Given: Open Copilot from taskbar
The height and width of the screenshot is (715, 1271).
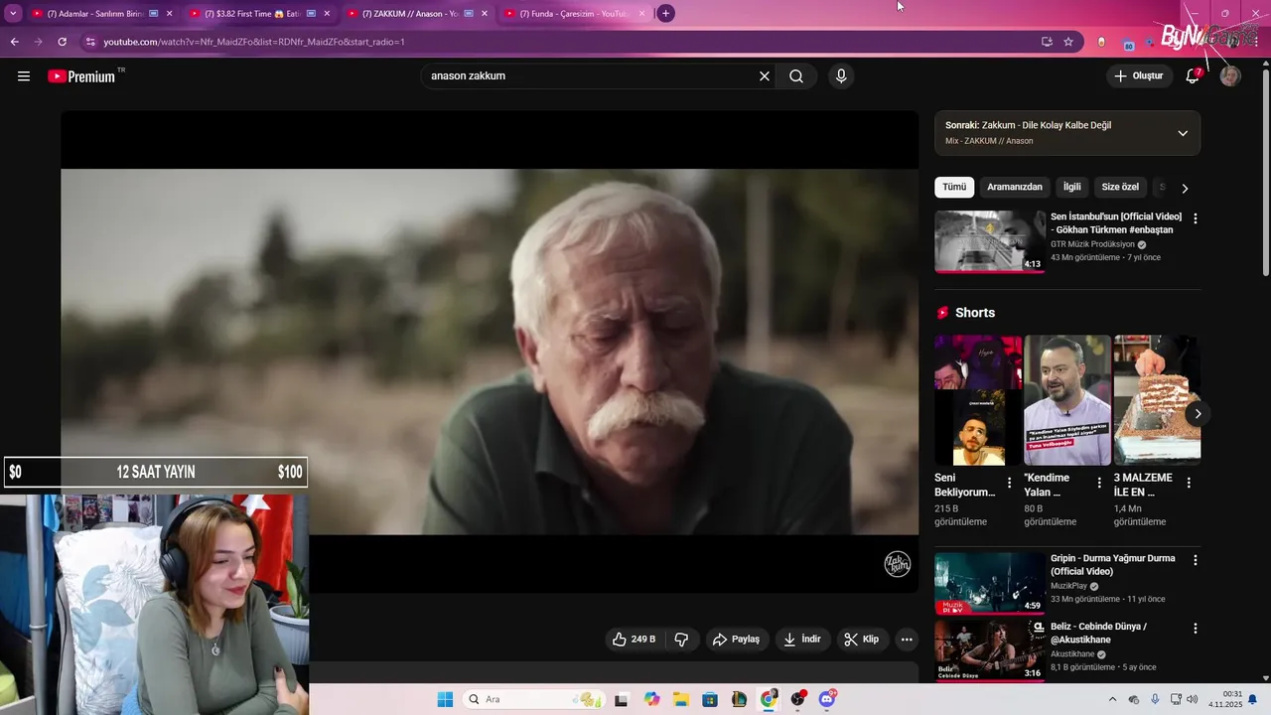Looking at the screenshot, I should click(651, 699).
